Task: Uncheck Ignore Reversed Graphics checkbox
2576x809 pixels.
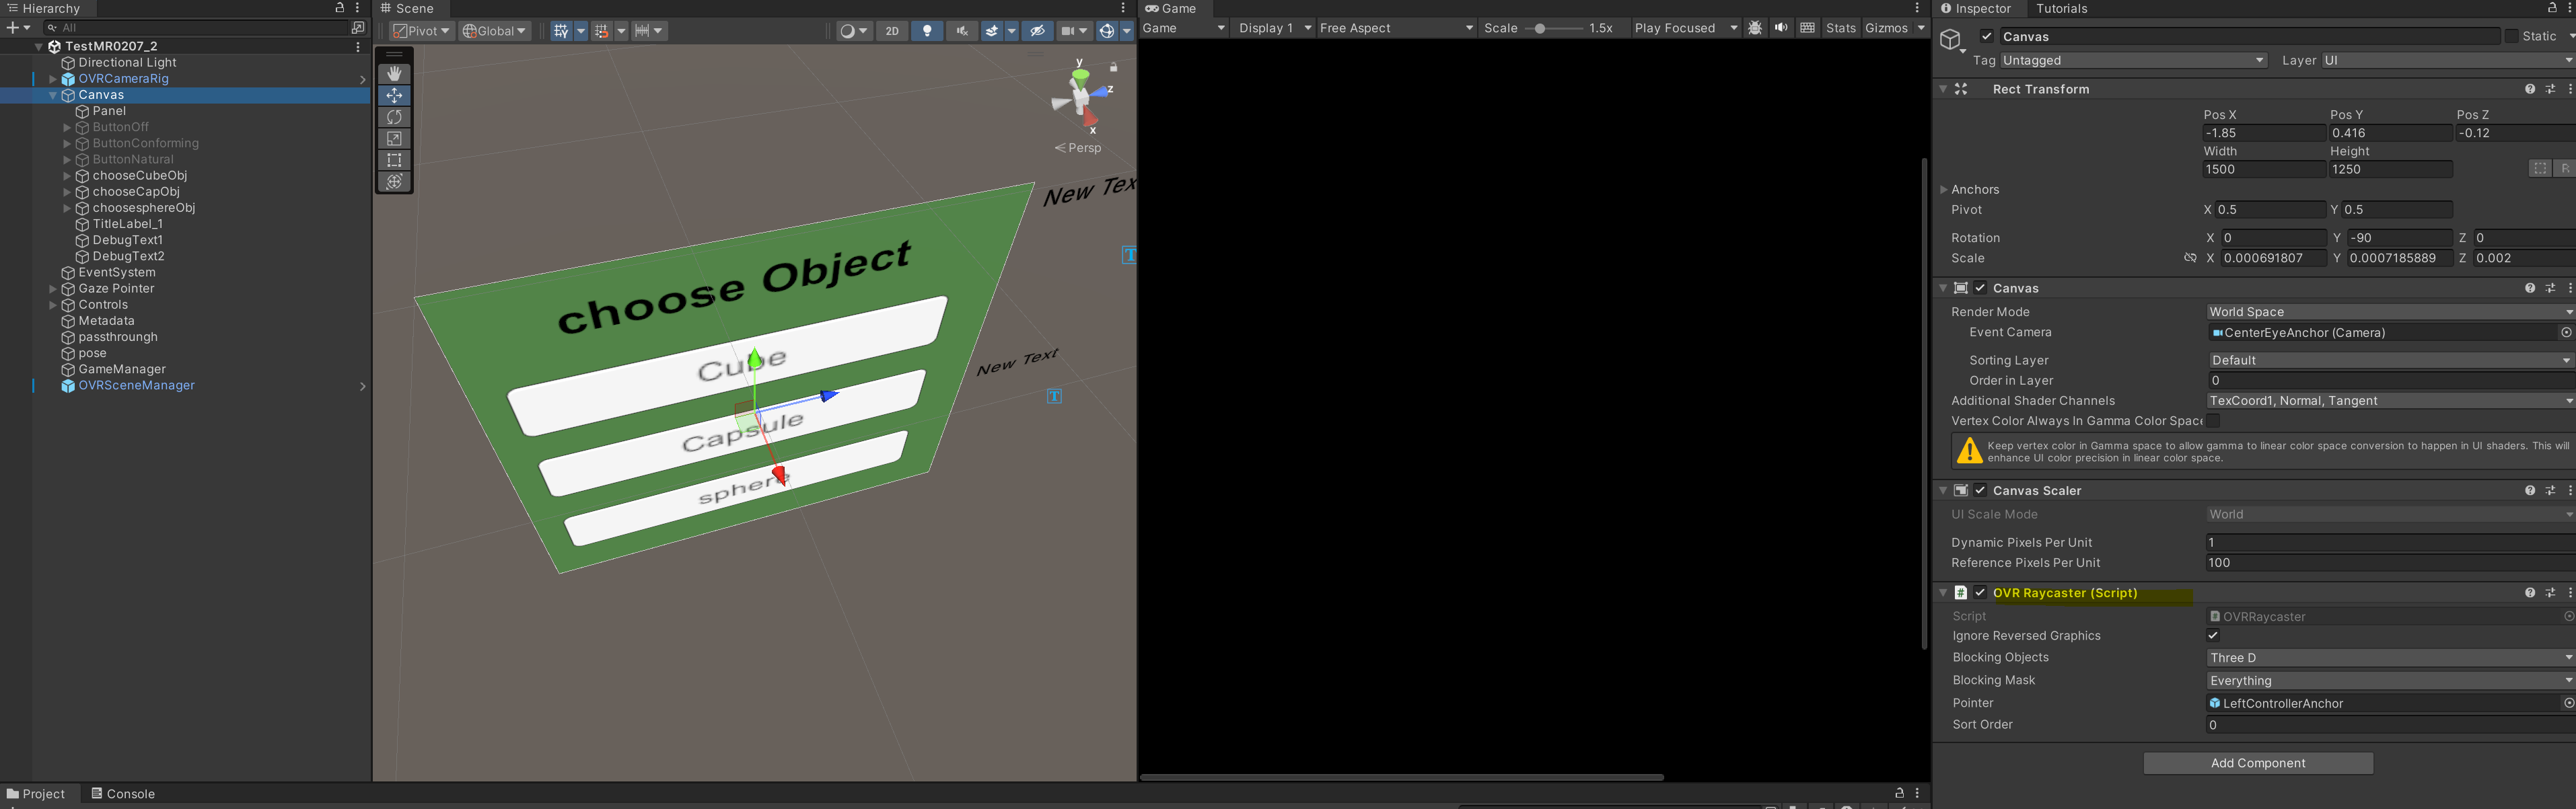Action: click(x=2213, y=635)
